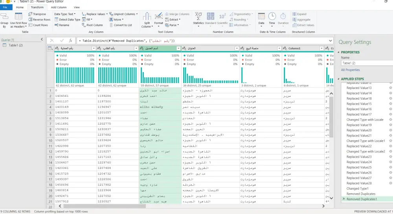Open gear settings for Changed Type with Locale
Viewport: 393px width, 214px height.
390,120
